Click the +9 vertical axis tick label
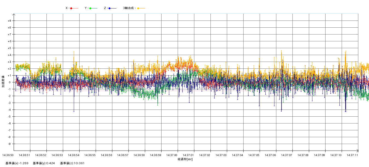Image resolution: width=369 pixels, height=167 pixels. click(9, 21)
